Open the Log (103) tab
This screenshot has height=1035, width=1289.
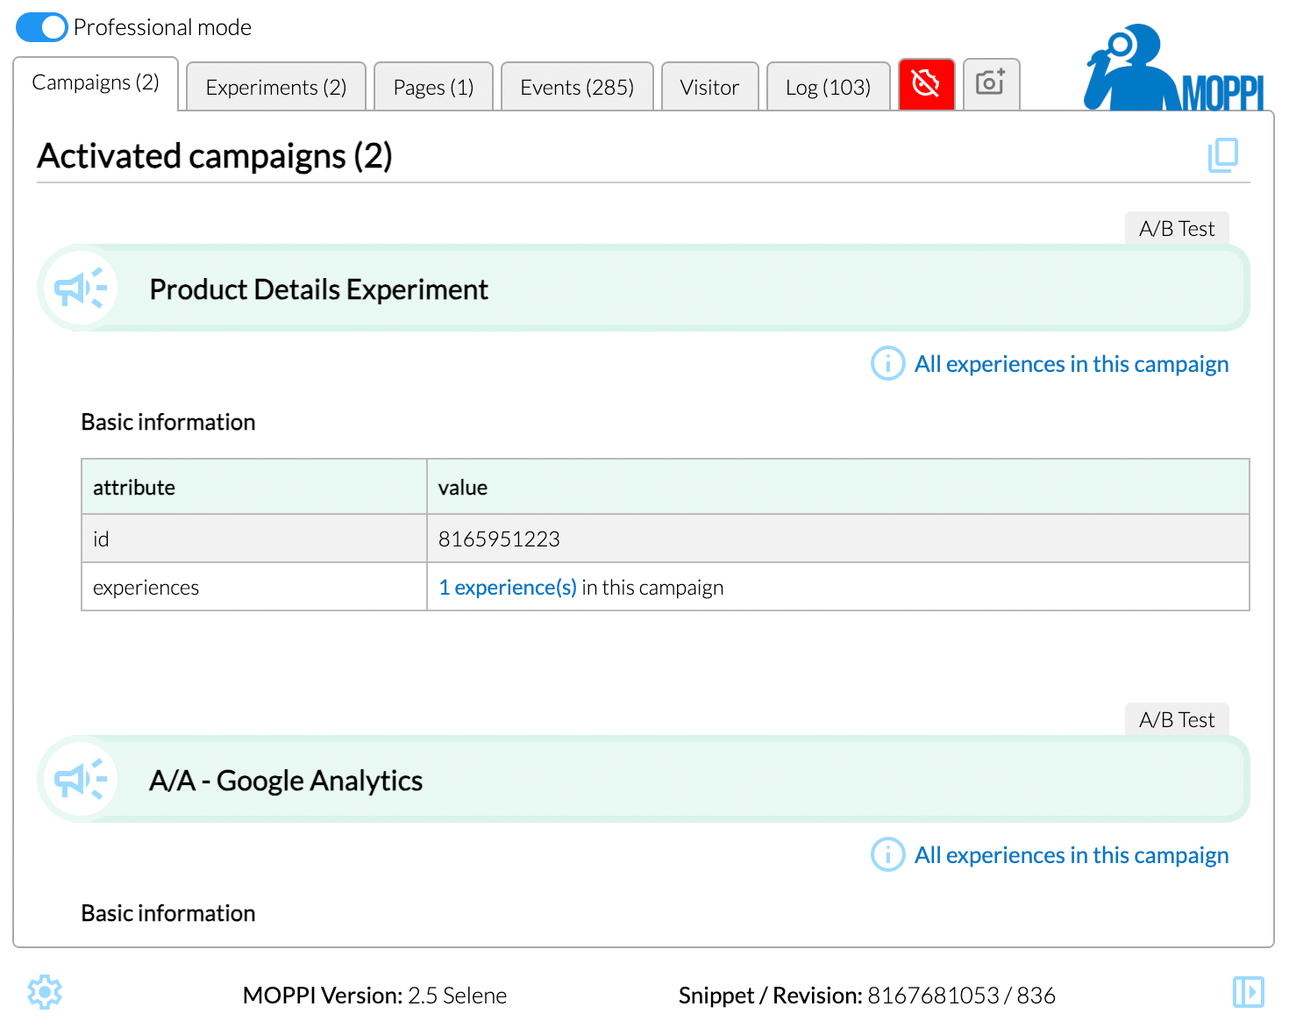pyautogui.click(x=828, y=88)
